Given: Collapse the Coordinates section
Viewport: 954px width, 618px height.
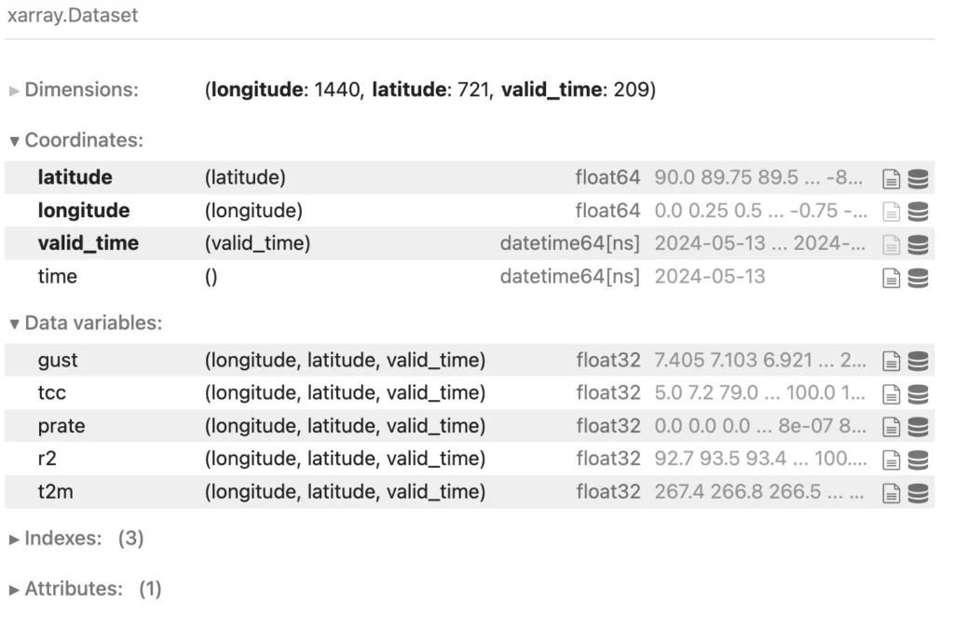Looking at the screenshot, I should coord(76,141).
